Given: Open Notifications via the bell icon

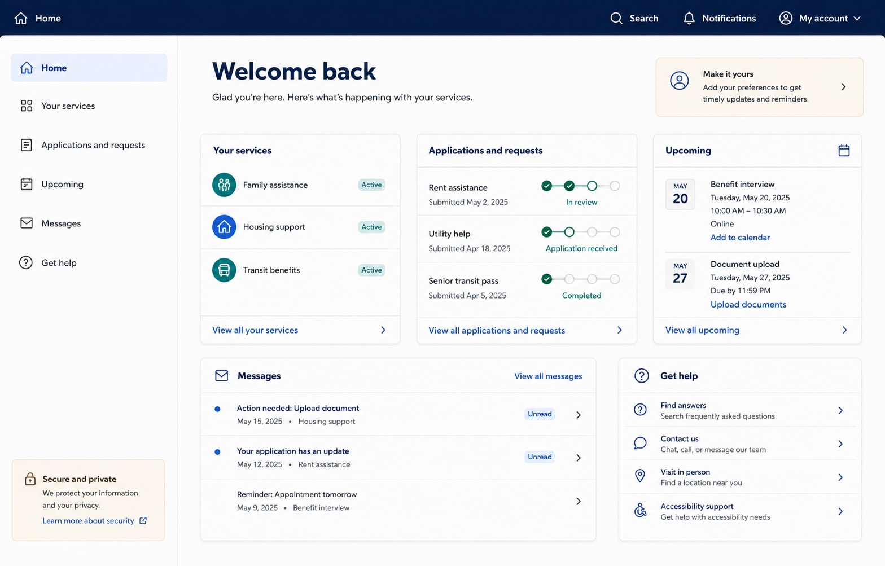Looking at the screenshot, I should pyautogui.click(x=689, y=18).
